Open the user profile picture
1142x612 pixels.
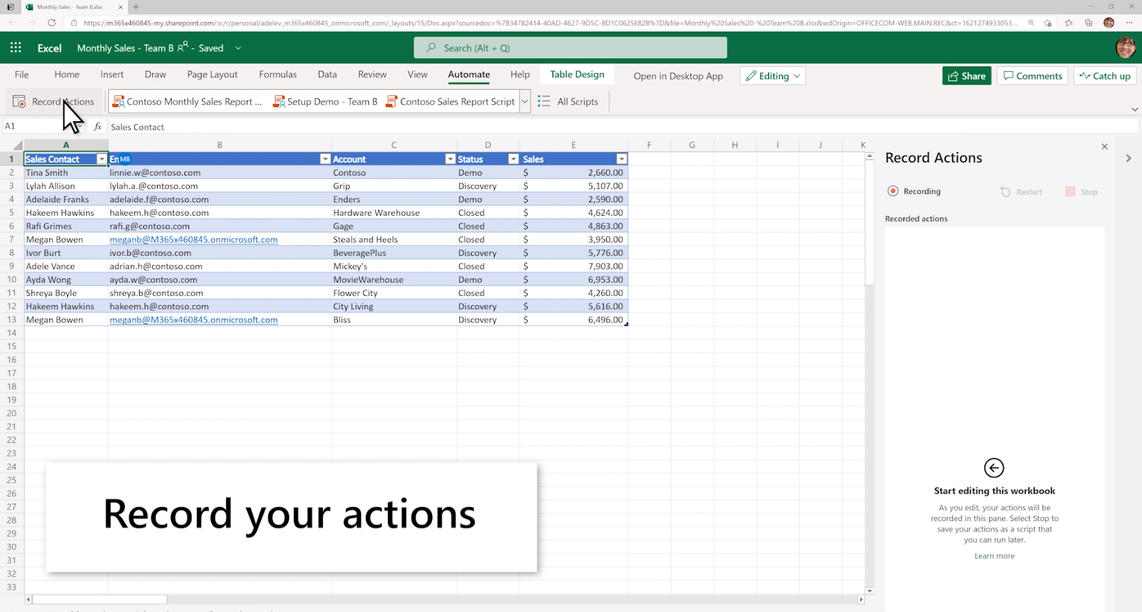coord(1125,48)
